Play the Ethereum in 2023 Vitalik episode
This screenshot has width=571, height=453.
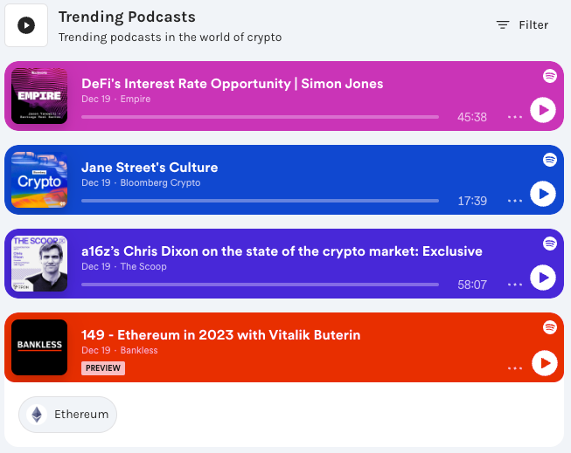click(x=545, y=363)
